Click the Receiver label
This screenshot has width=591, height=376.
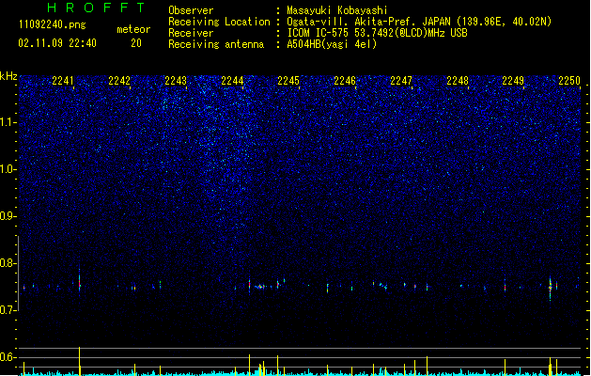click(191, 33)
